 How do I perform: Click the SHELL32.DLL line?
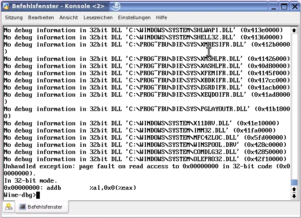point(143,37)
